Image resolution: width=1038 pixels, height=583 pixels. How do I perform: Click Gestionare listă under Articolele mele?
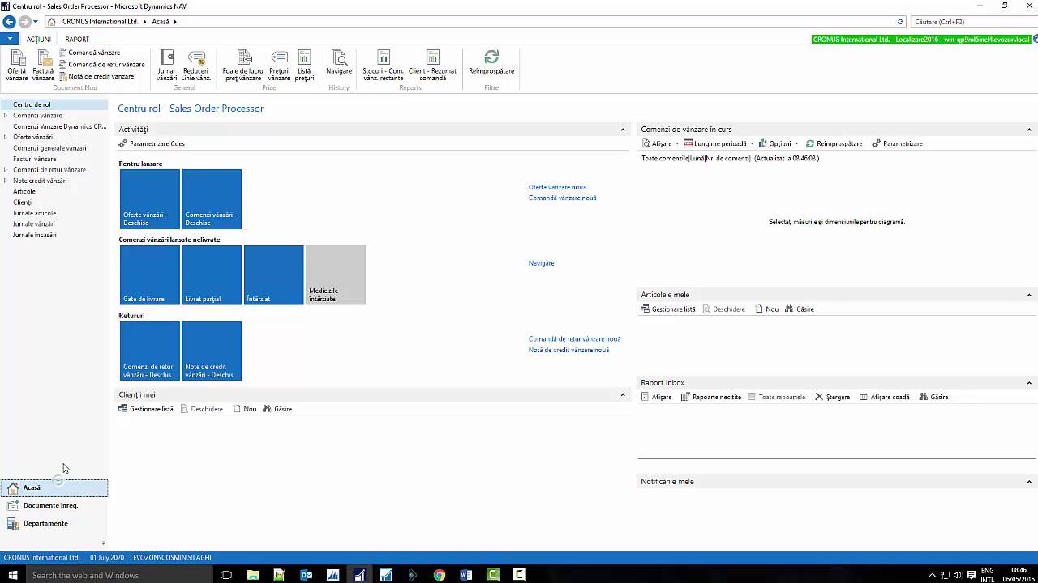pos(668,309)
